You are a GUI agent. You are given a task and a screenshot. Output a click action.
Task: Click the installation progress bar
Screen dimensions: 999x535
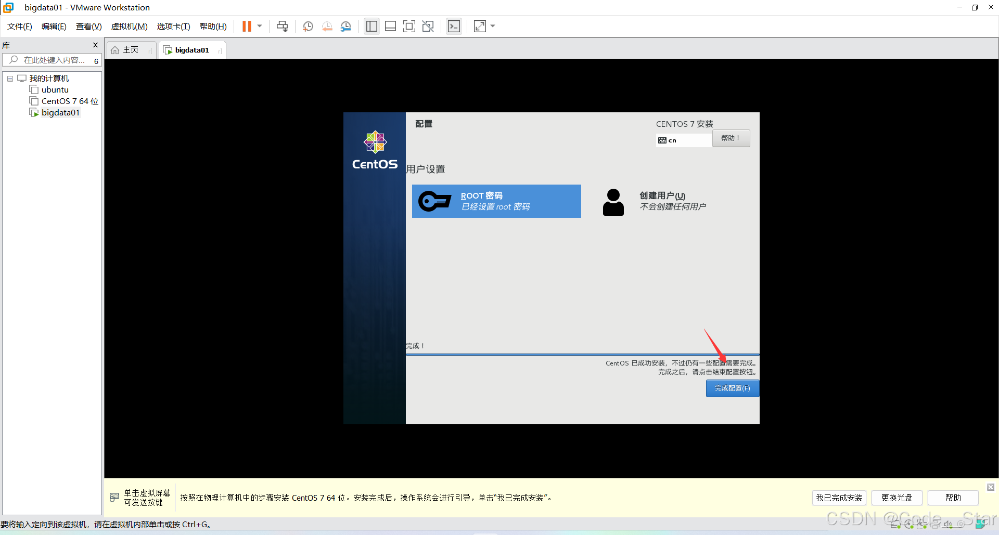coord(582,355)
